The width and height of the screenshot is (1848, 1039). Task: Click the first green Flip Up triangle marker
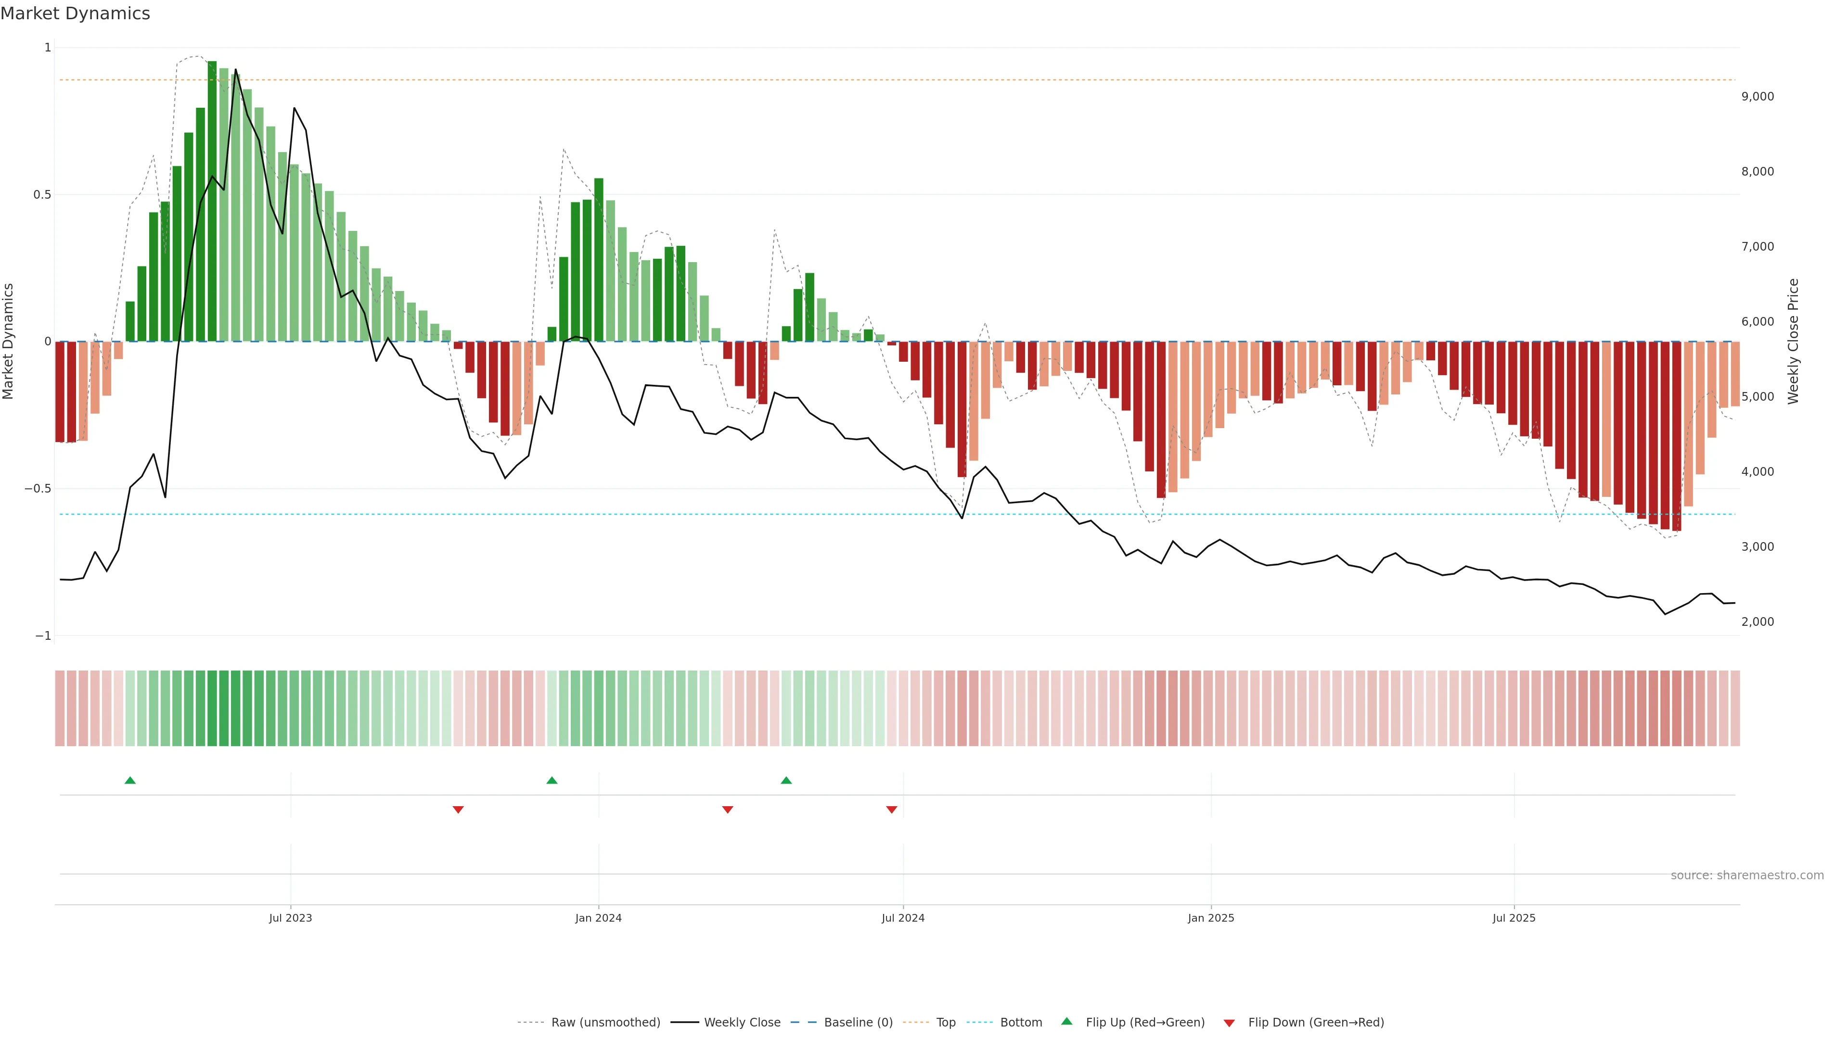[x=130, y=780]
